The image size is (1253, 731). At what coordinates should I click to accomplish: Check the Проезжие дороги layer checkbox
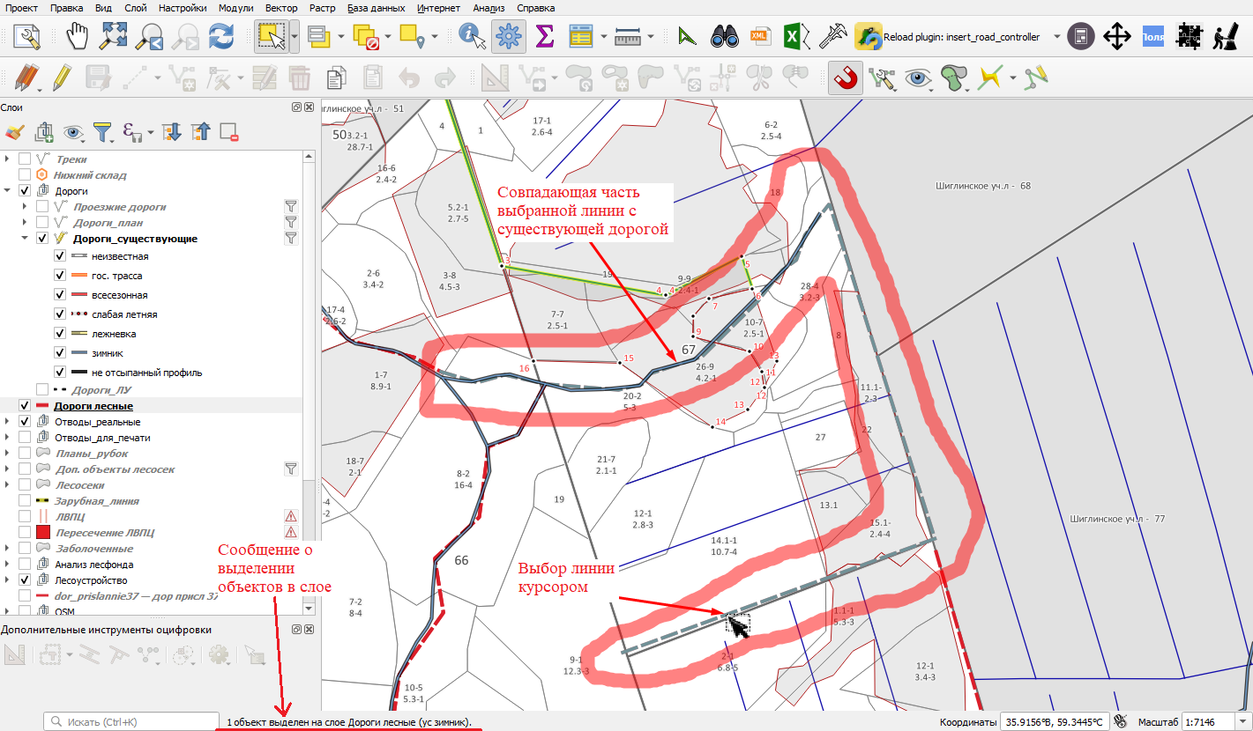click(x=42, y=207)
